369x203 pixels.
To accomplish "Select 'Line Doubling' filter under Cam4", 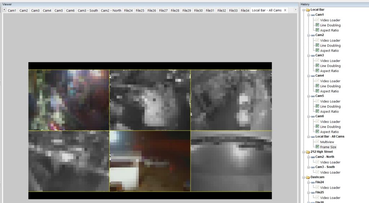I will (330, 86).
